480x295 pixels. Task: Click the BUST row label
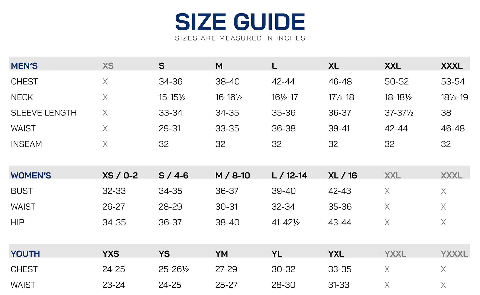22,191
